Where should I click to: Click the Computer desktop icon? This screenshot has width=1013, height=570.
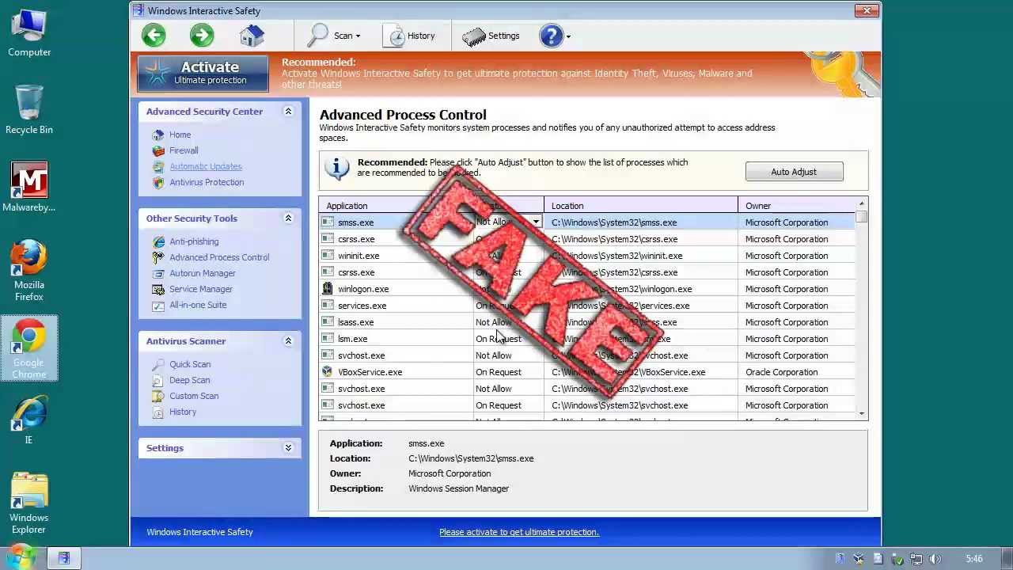point(29,34)
